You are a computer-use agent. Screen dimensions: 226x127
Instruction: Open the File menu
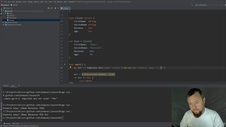point(5,2)
